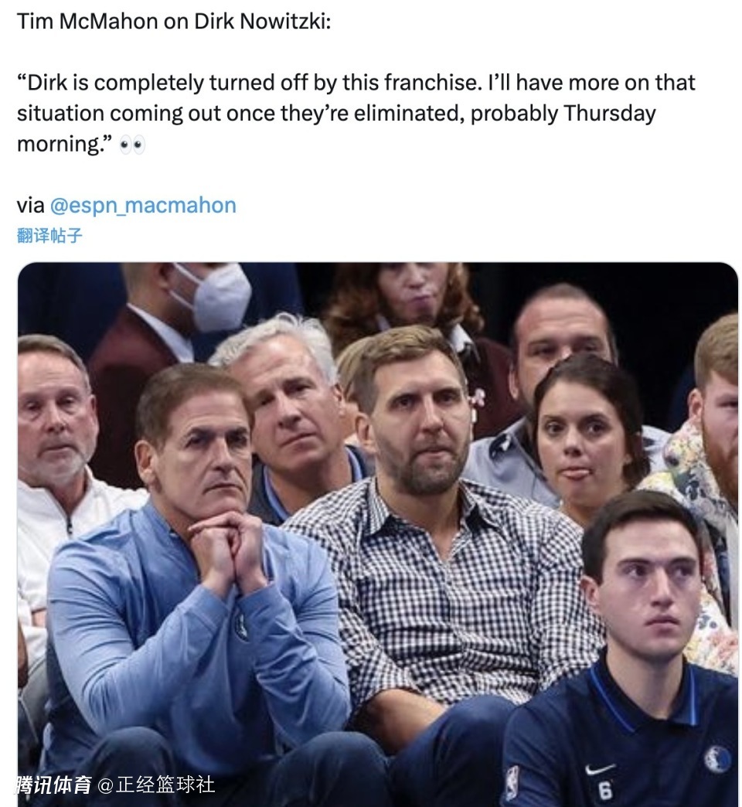Click the eyes emoji after "morning."
The height and width of the screenshot is (807, 742).
point(131,145)
